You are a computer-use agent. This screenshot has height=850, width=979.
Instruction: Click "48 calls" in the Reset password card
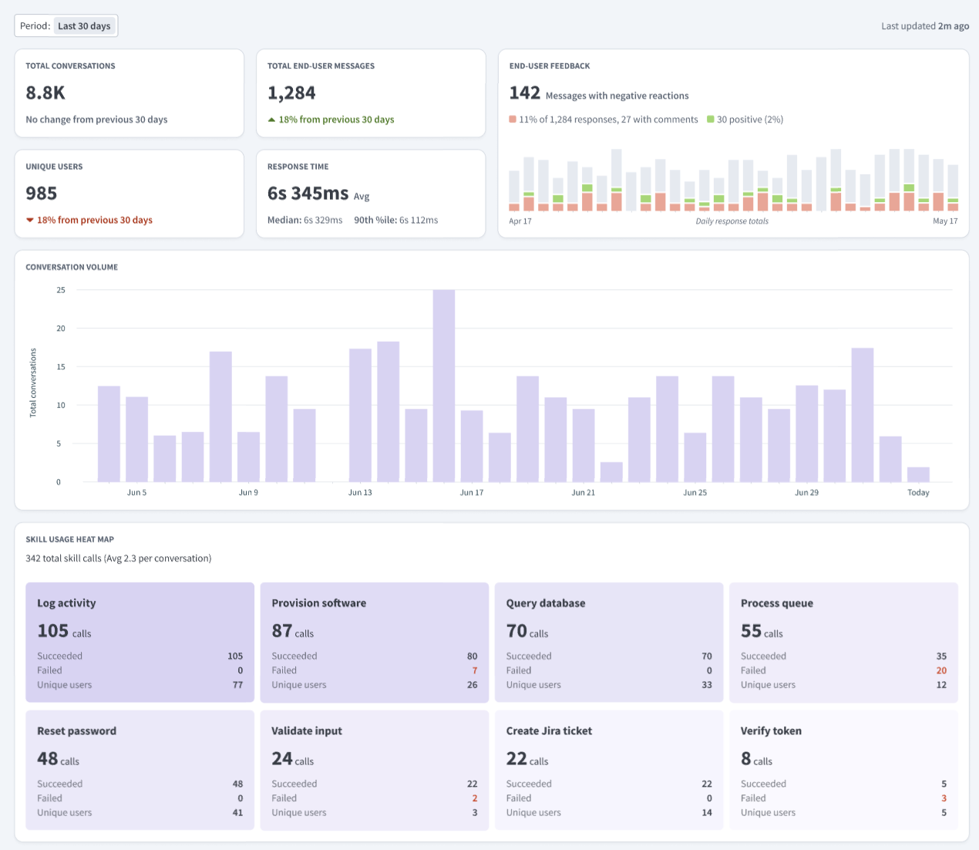tap(59, 759)
